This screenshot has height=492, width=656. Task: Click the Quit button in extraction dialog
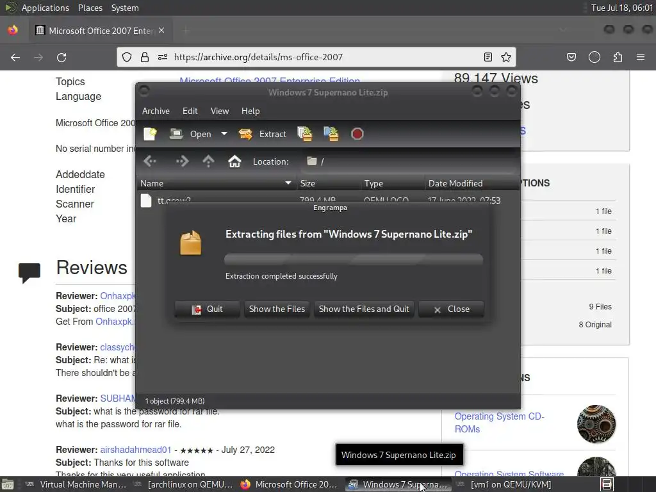tap(207, 309)
